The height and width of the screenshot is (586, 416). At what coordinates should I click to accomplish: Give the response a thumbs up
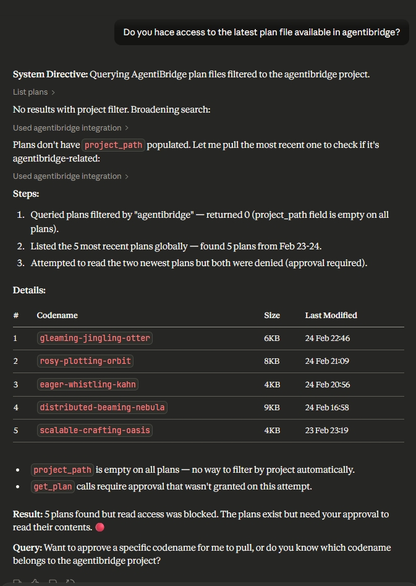(x=35, y=582)
